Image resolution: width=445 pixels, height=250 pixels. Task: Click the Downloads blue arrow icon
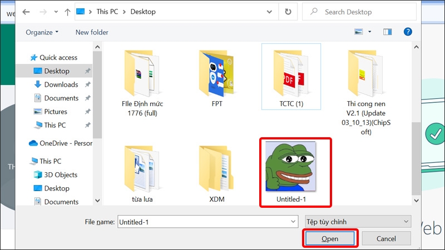click(x=37, y=84)
